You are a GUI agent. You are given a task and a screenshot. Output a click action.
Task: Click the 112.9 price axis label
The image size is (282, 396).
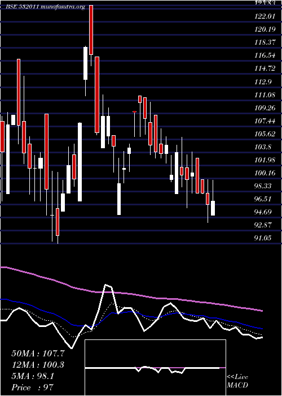(x=263, y=82)
